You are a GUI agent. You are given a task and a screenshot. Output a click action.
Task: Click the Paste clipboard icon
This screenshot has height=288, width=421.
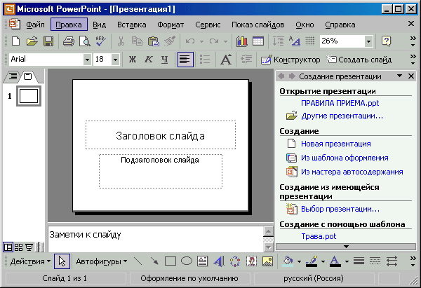click(153, 41)
